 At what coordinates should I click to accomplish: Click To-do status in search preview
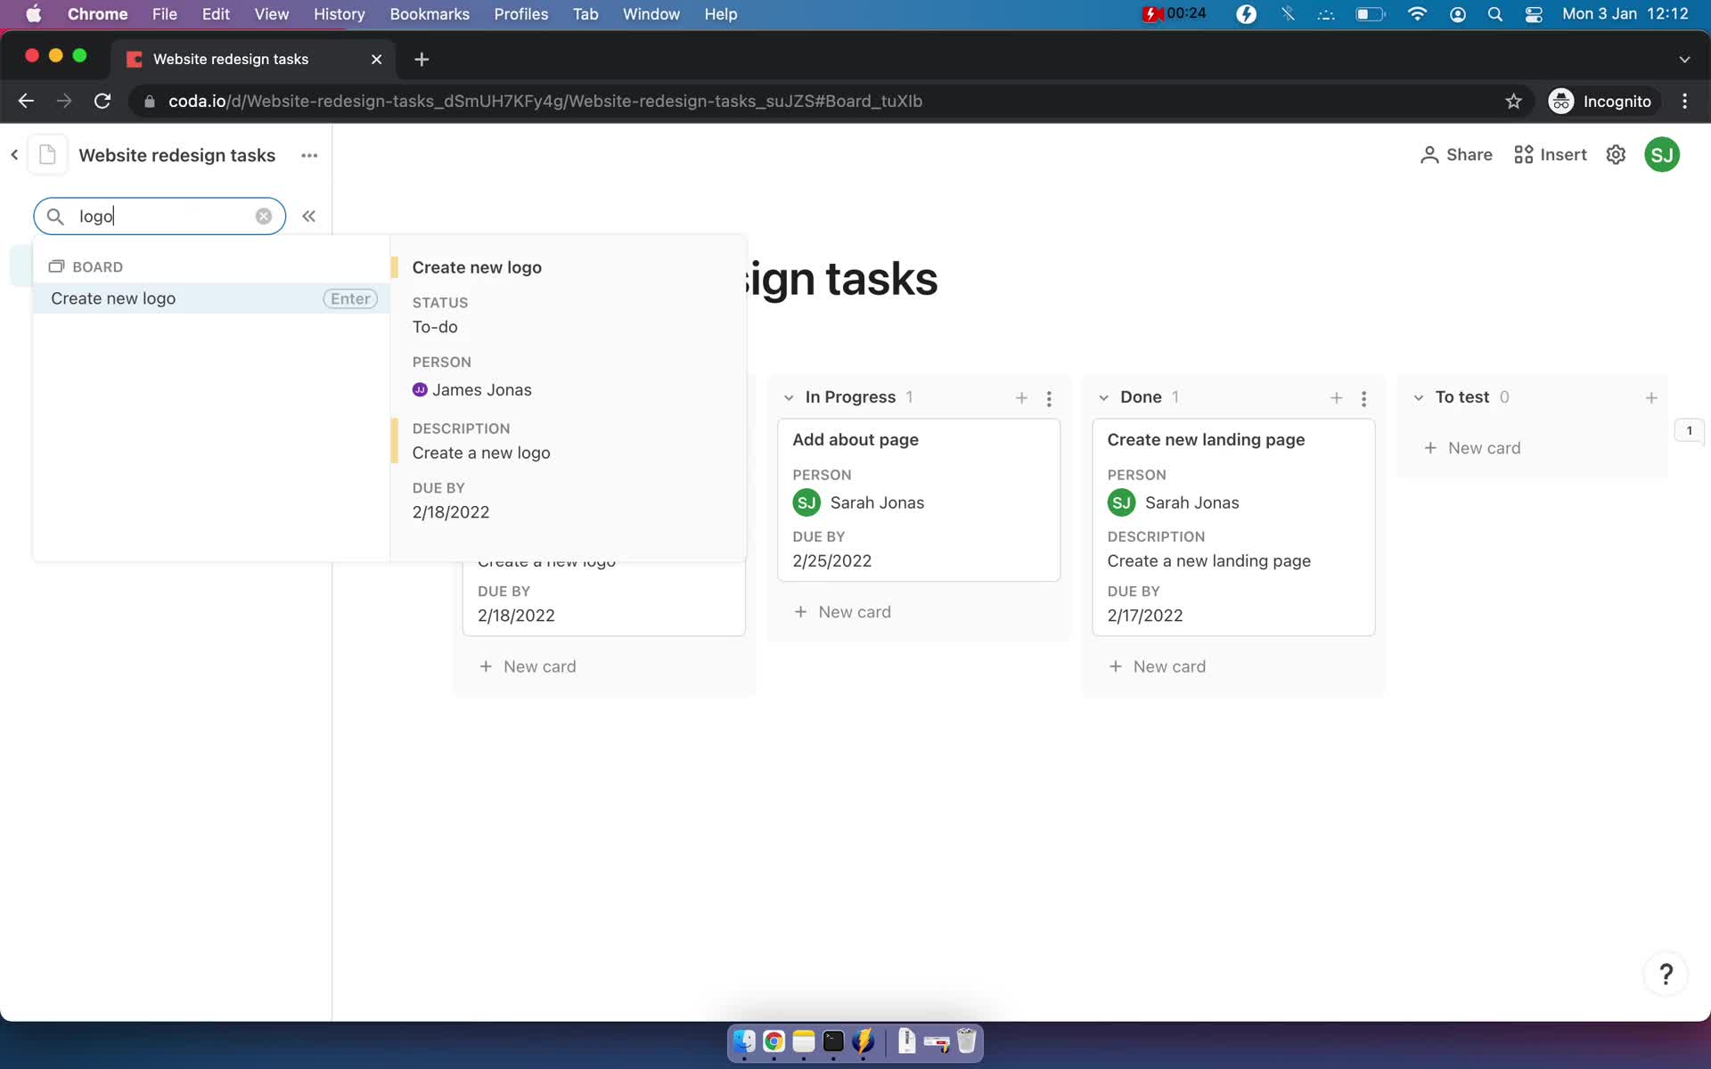tap(435, 327)
